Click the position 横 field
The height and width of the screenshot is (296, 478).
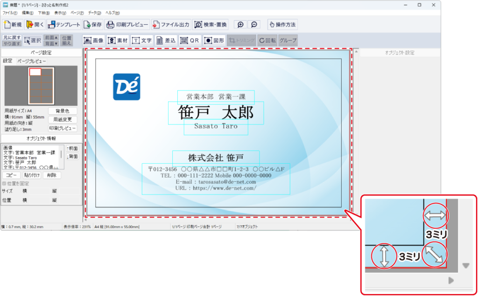[39, 200]
